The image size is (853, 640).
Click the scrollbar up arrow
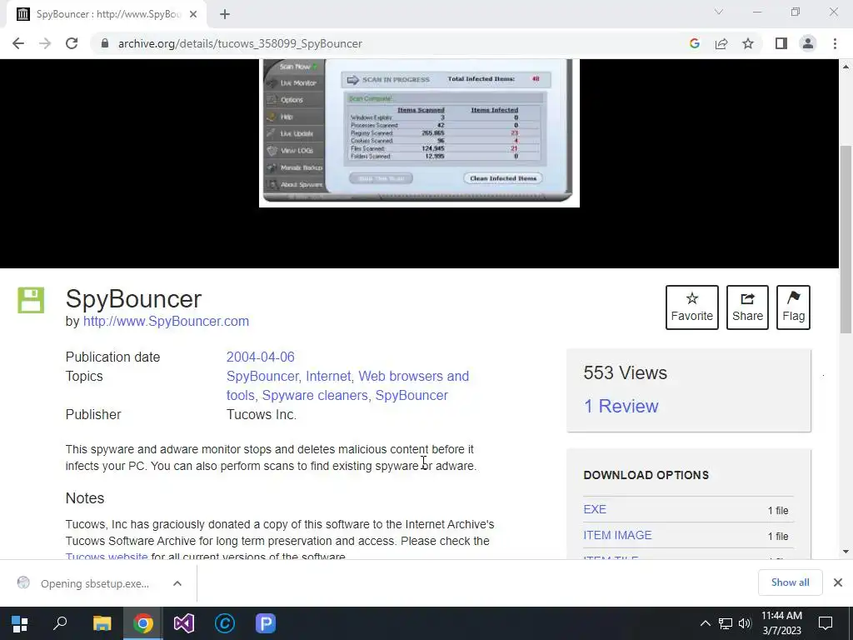[846, 67]
